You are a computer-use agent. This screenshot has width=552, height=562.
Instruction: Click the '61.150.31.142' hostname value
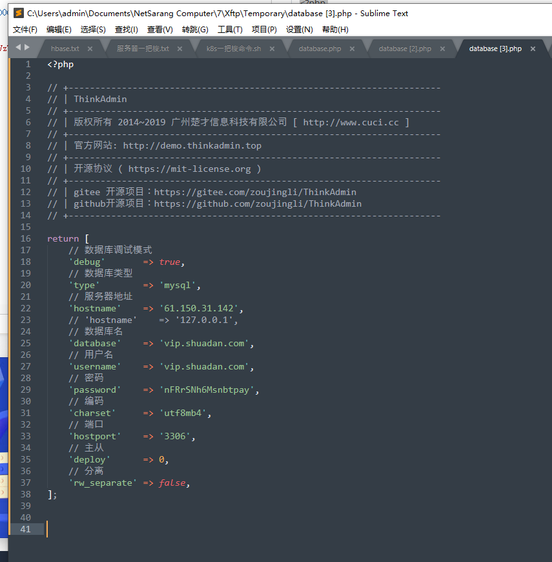199,309
